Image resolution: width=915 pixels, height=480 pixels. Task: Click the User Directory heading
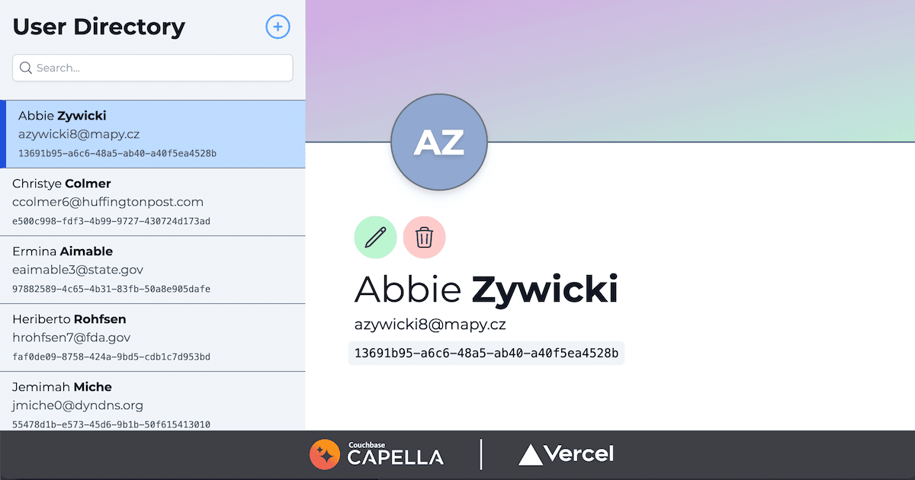[x=99, y=27]
